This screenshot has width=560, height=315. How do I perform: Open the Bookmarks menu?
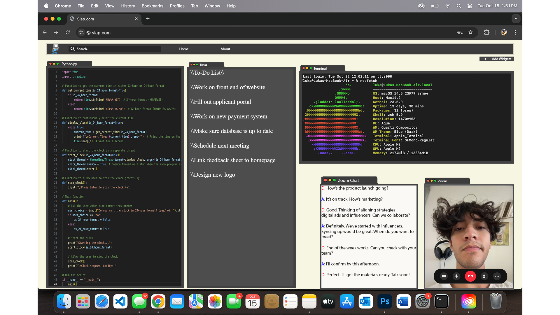pos(152,6)
